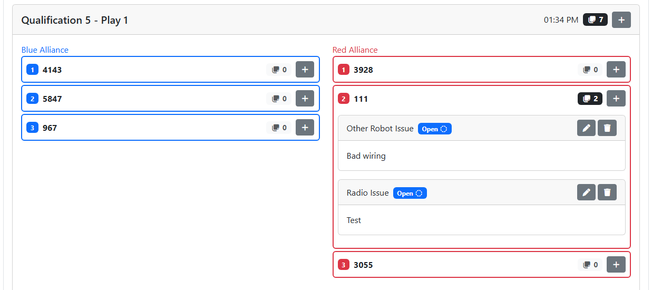The width and height of the screenshot is (652, 290).
Task: Edit the Other Robot Issue note
Action: pyautogui.click(x=586, y=128)
